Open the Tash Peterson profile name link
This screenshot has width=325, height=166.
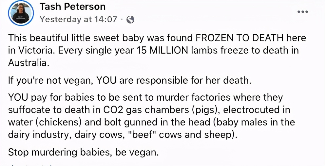(72, 7)
